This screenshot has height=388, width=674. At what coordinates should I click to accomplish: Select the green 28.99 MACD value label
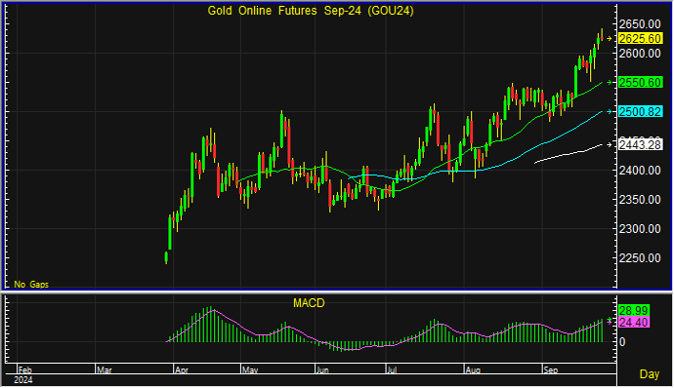634,310
